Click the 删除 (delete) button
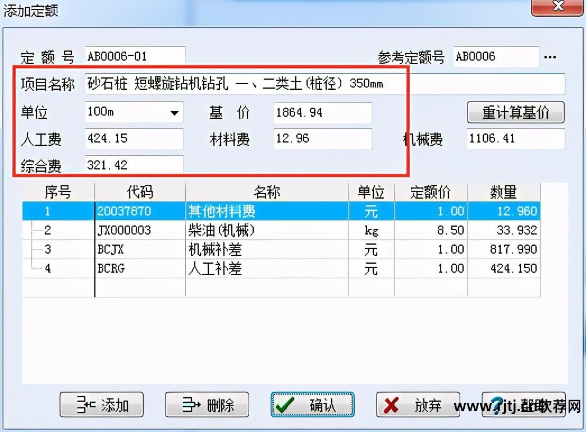The width and height of the screenshot is (586, 432). pos(207,405)
